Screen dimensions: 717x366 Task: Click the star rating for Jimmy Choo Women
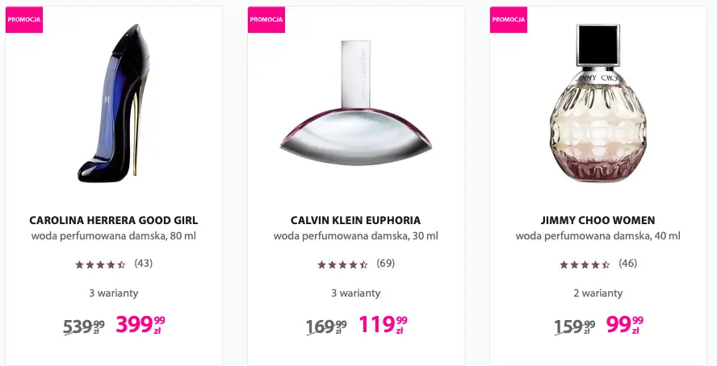click(x=585, y=264)
